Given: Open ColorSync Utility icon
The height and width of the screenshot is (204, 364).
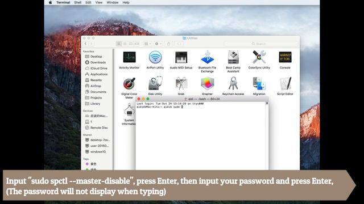Looking at the screenshot, I should pyautogui.click(x=259, y=57).
